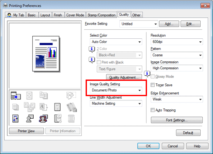Click the watermark page icon
The width and height of the screenshot is (213, 154).
click(x=58, y=107)
